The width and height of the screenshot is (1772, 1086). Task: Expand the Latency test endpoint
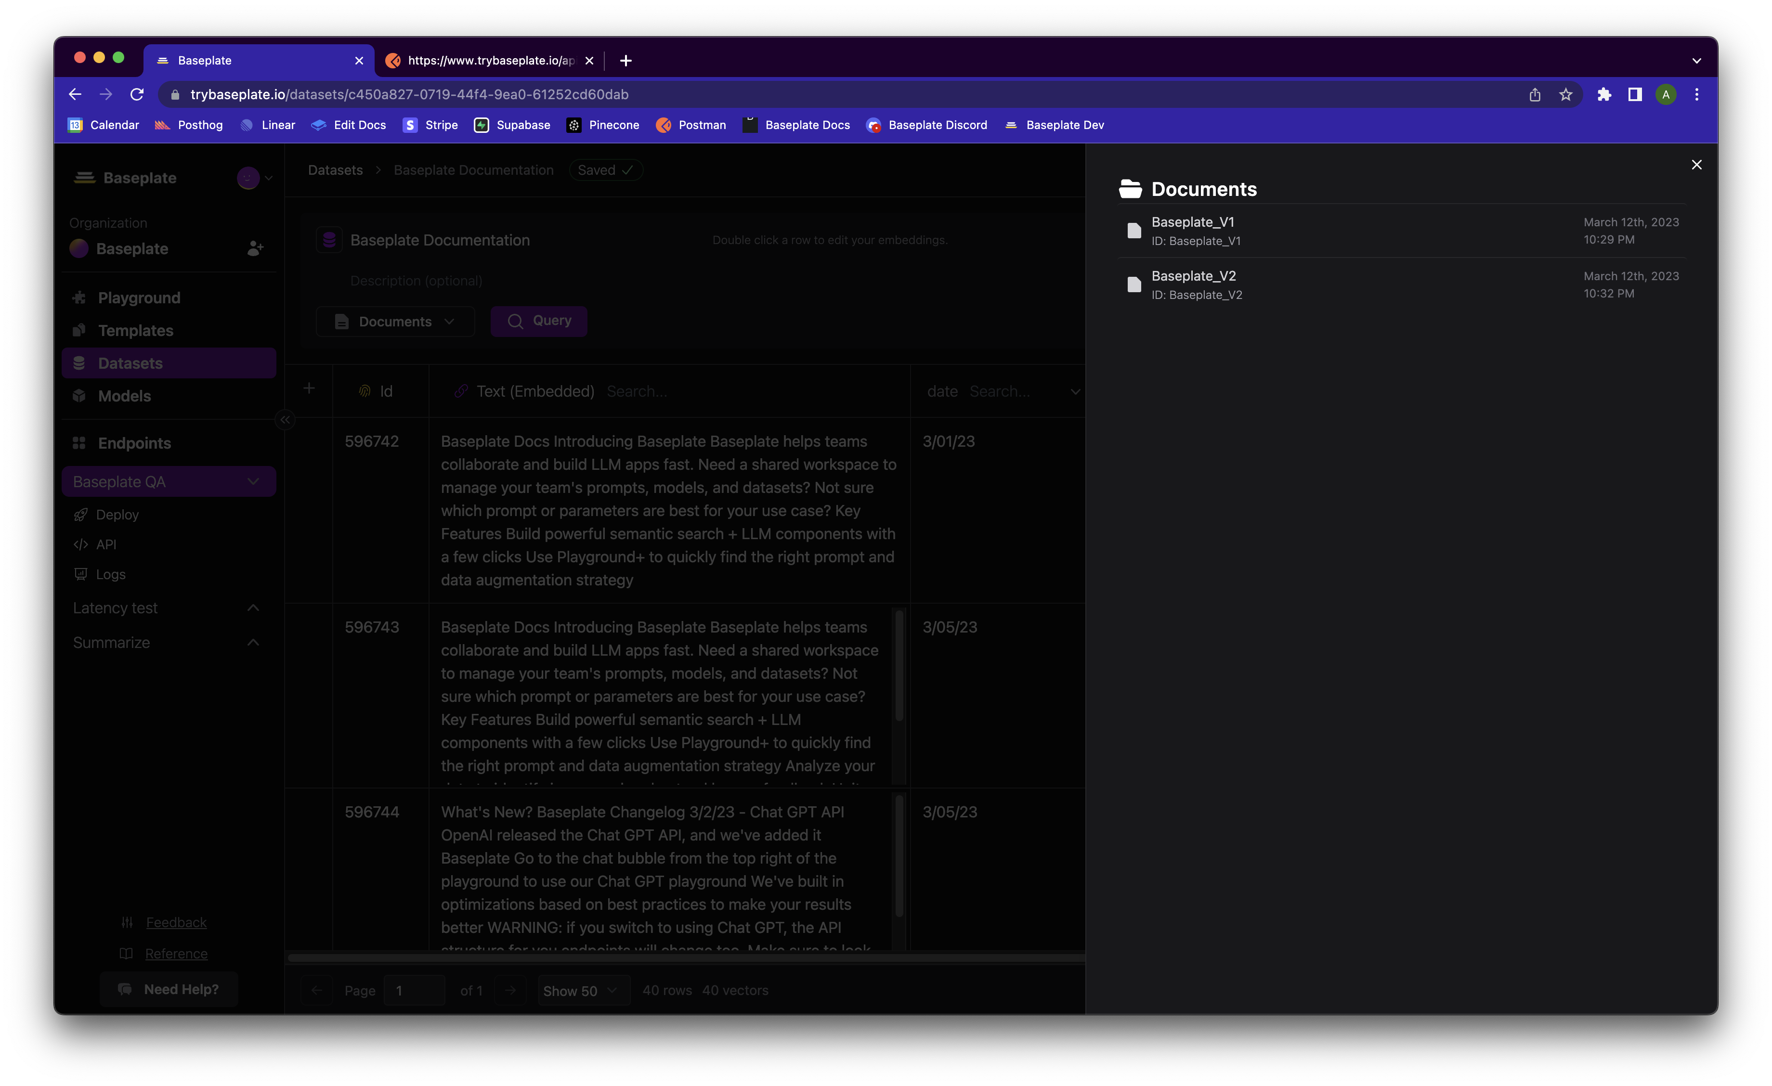(252, 608)
